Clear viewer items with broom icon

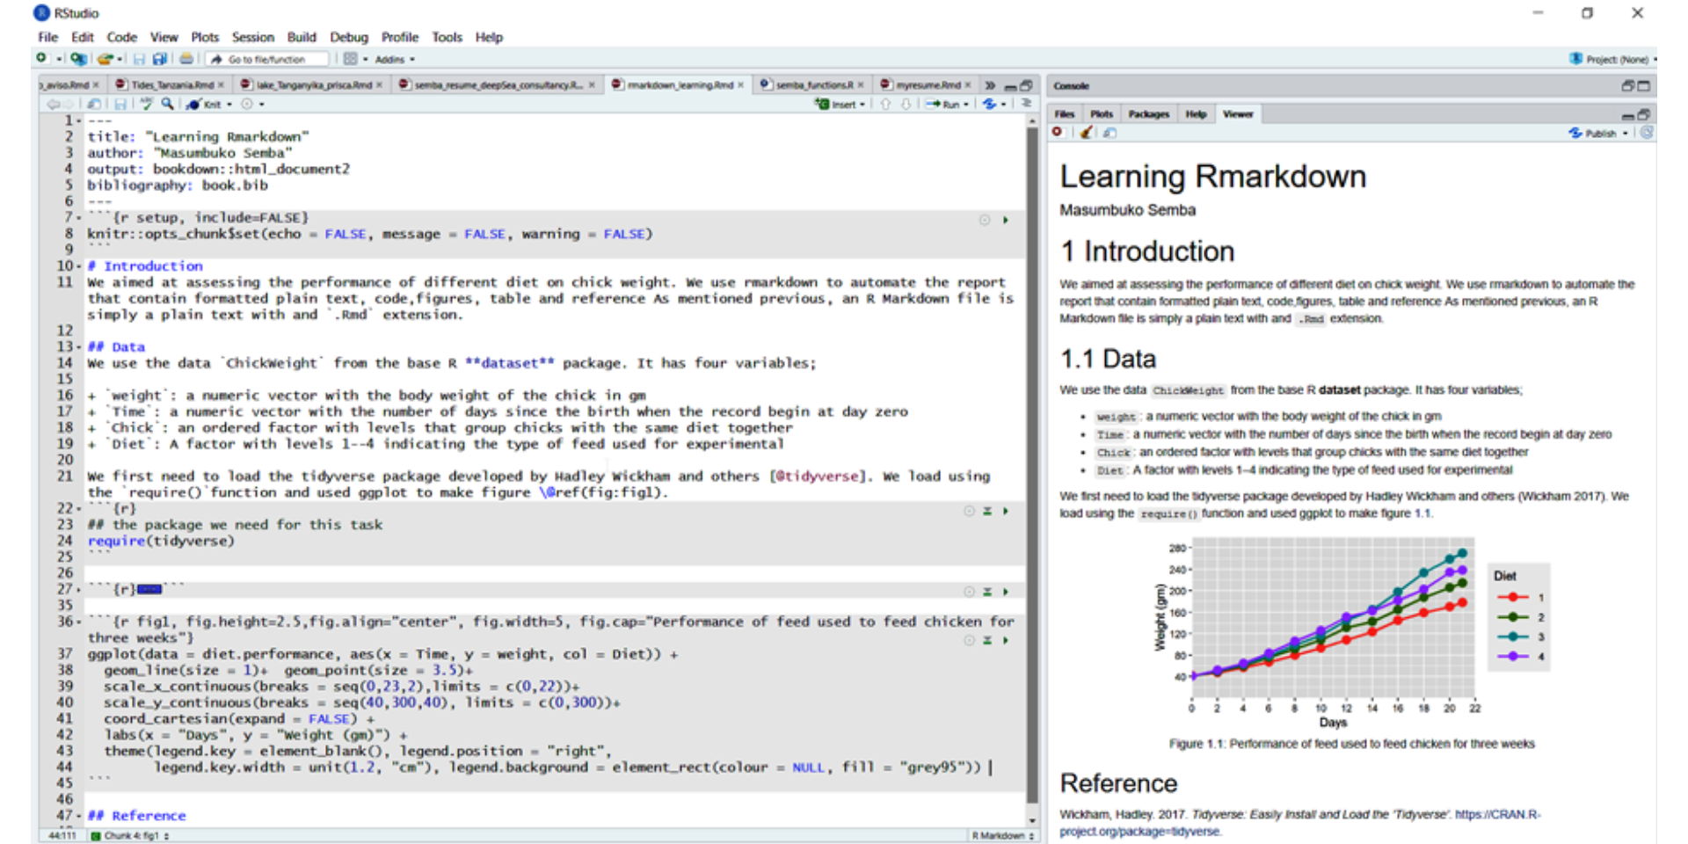[1087, 133]
